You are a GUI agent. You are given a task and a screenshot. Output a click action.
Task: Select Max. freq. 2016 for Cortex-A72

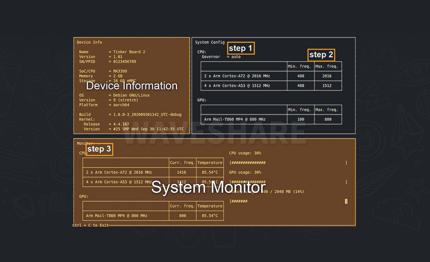point(327,76)
